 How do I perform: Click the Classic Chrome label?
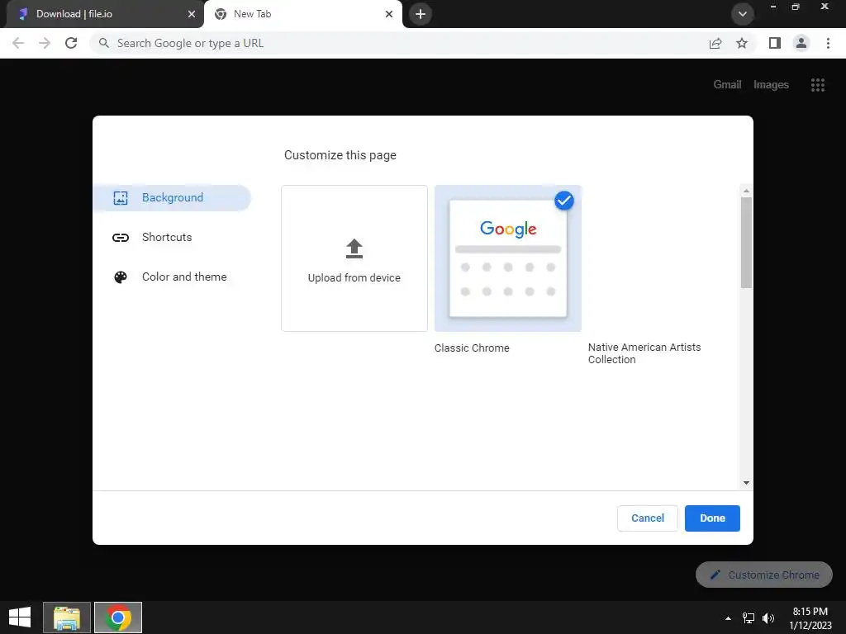[472, 348]
